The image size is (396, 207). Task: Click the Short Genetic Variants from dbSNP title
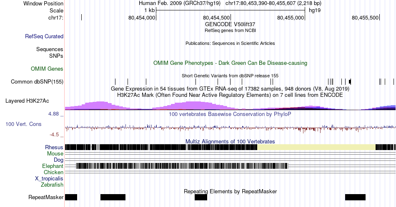pos(230,76)
